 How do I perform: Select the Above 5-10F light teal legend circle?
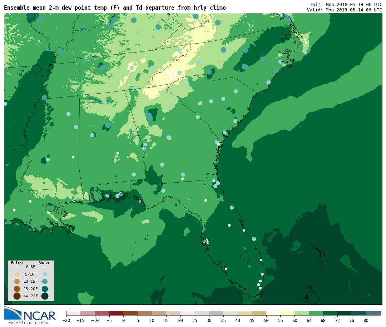(x=45, y=274)
